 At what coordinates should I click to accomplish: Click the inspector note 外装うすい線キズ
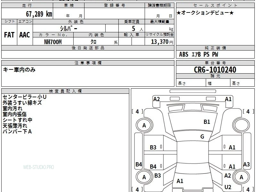coord(22,103)
